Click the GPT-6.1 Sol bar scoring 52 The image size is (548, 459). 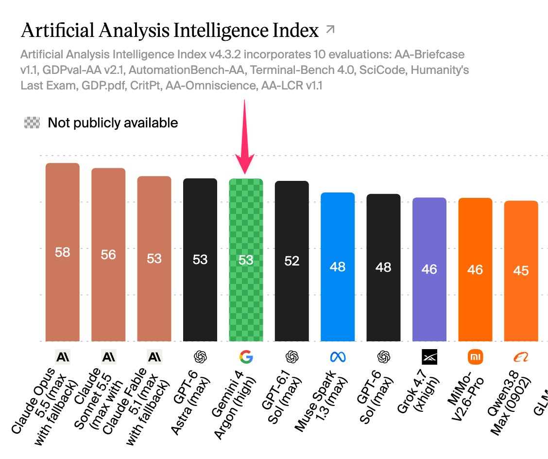coord(292,261)
